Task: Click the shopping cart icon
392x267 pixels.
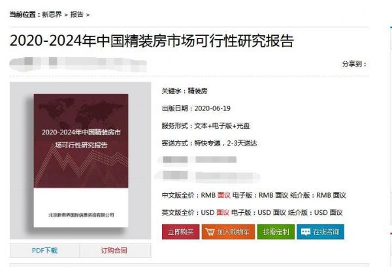Action: click(x=210, y=232)
